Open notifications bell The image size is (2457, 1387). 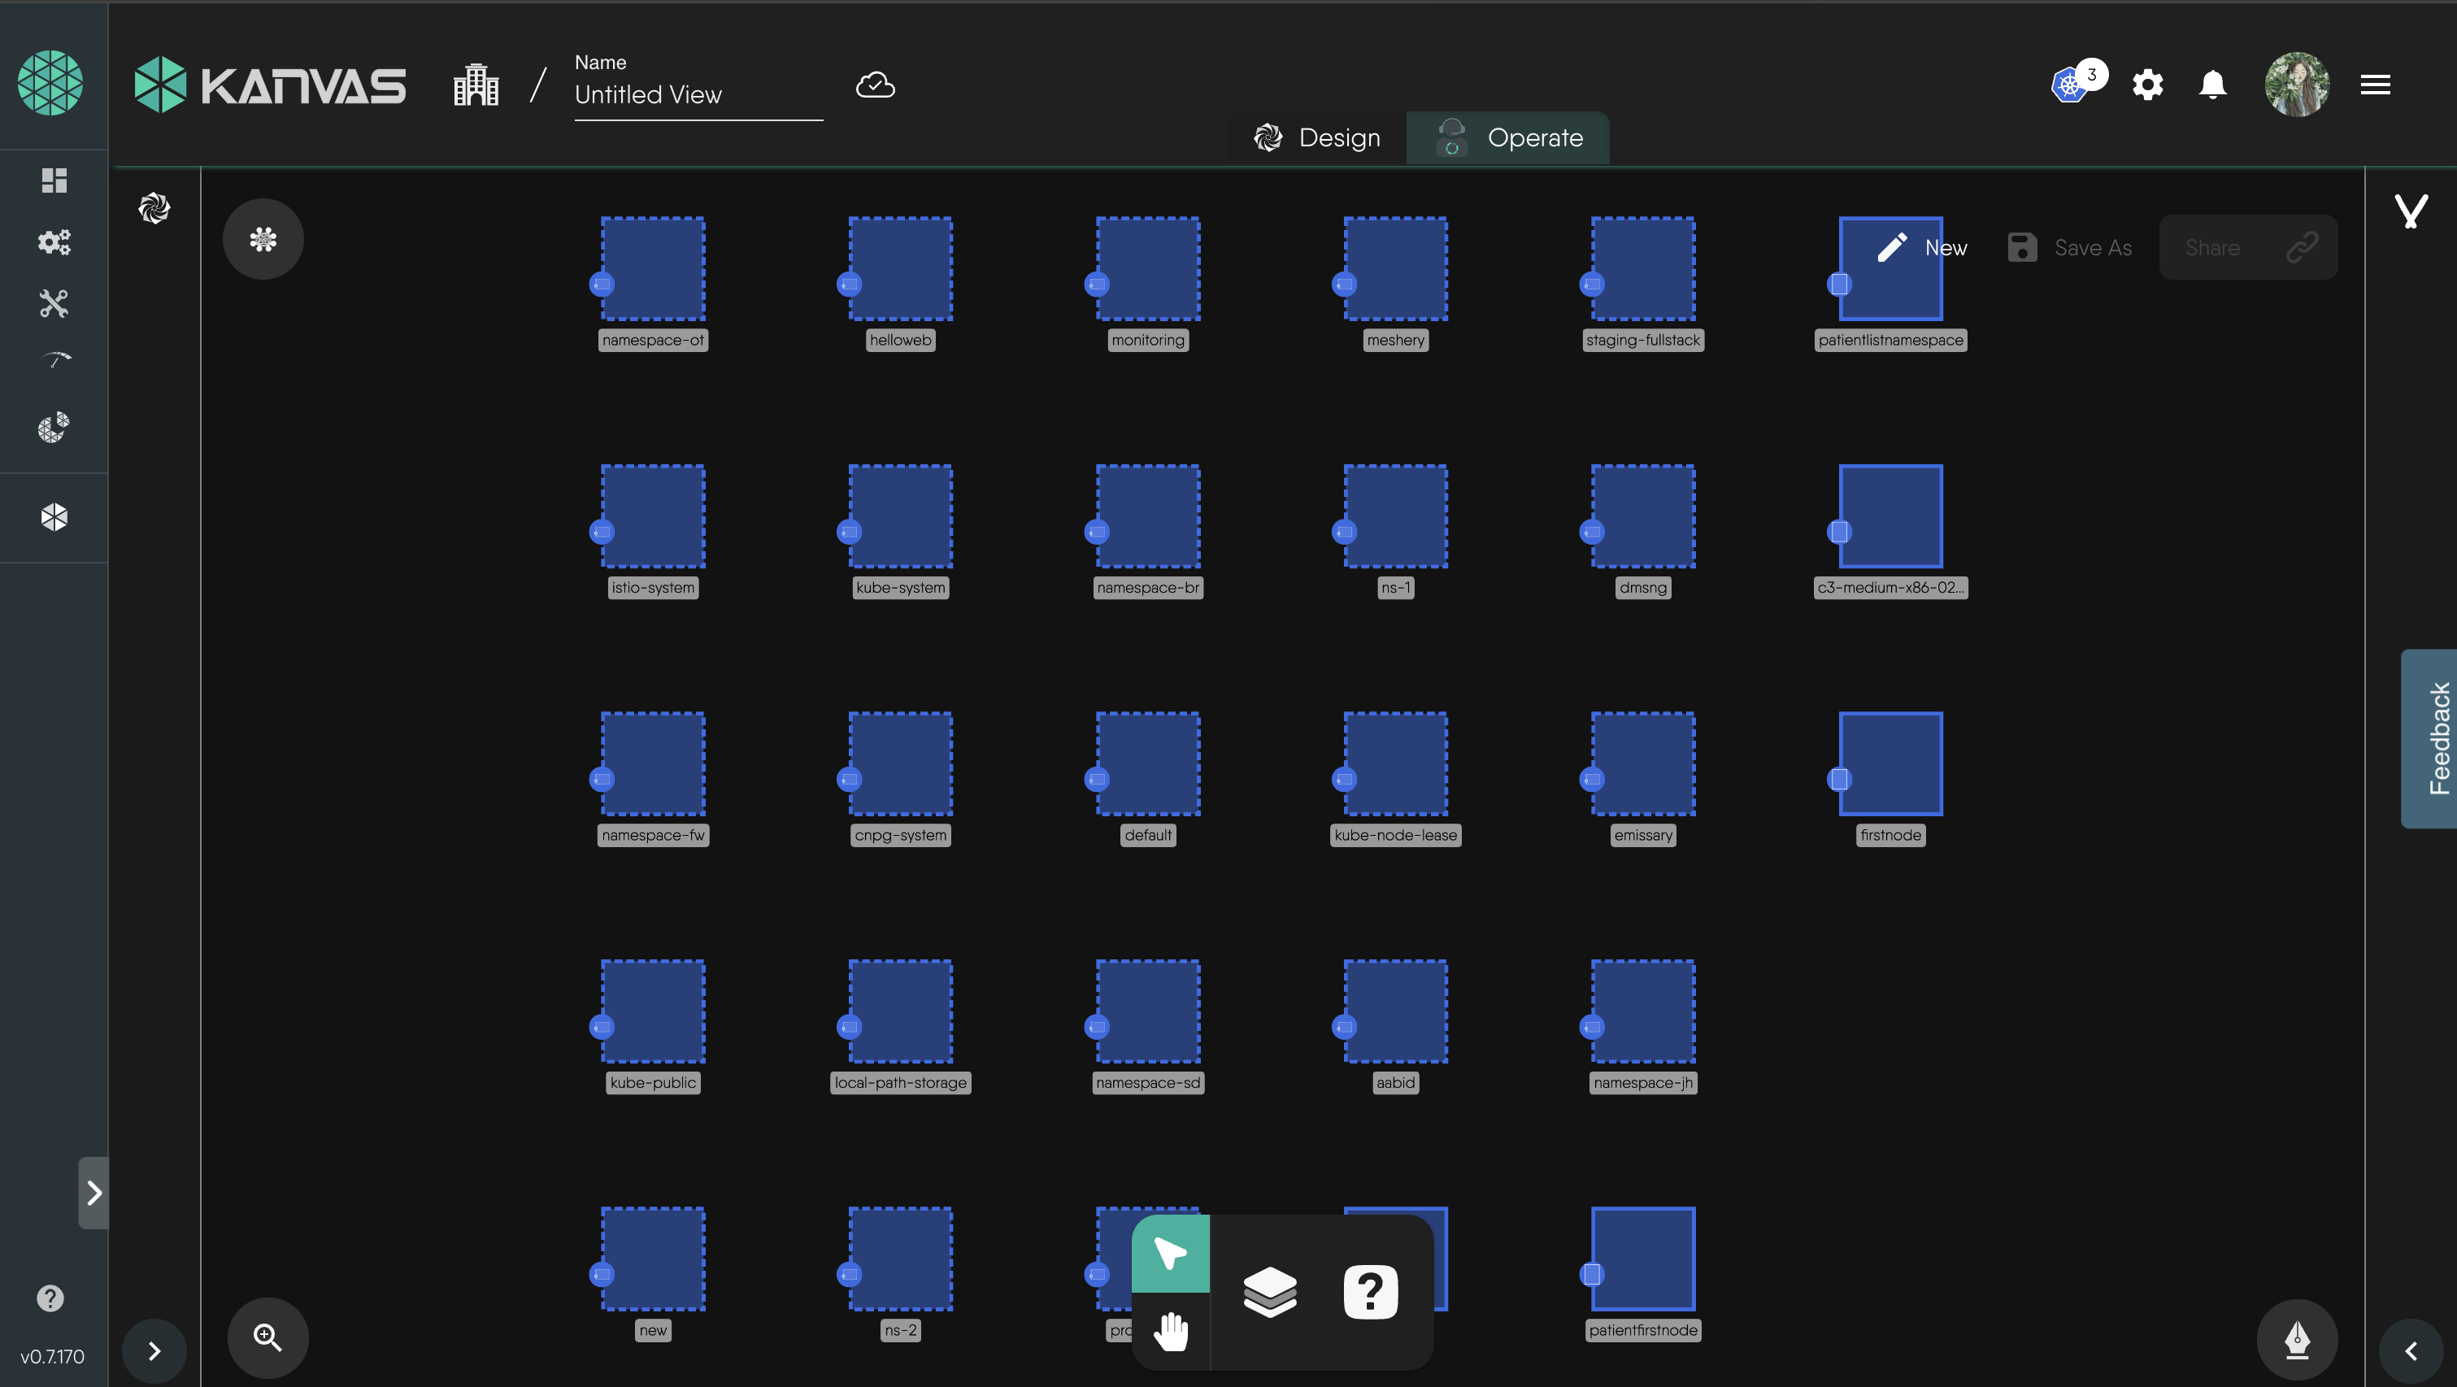[2212, 85]
